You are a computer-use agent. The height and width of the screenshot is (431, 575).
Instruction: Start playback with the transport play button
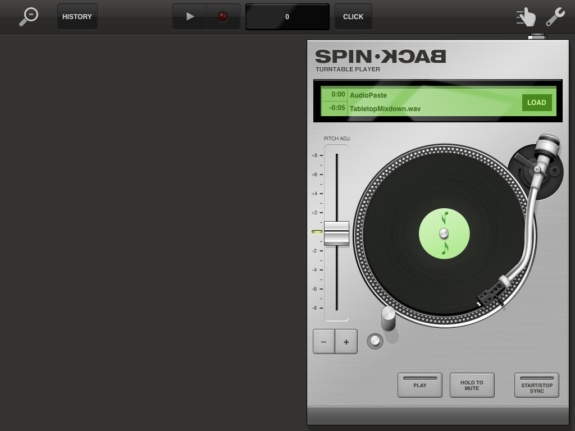190,16
